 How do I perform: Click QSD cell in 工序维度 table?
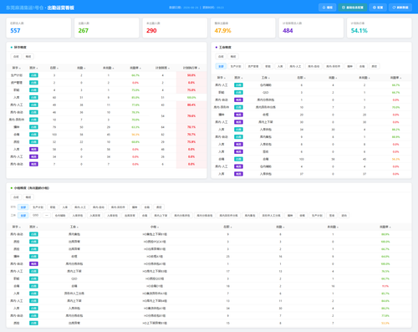[x=266, y=93]
